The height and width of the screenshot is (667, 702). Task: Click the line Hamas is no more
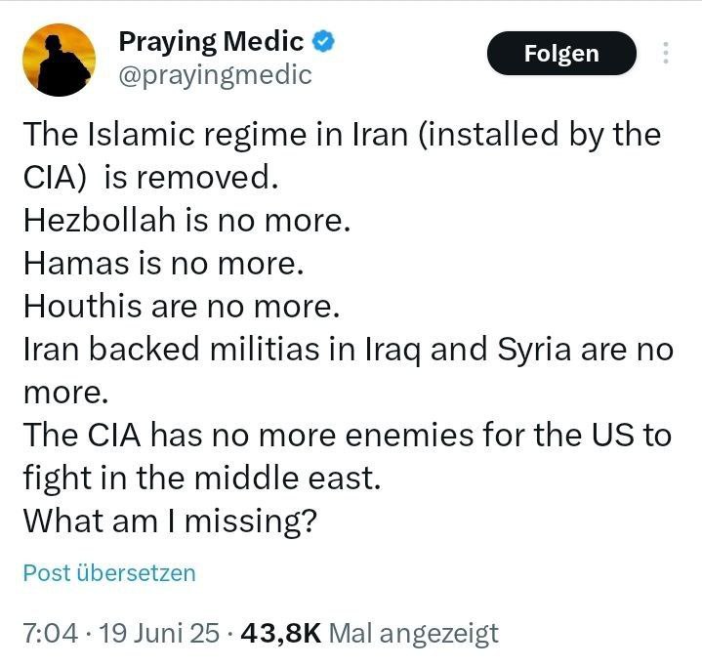[164, 263]
